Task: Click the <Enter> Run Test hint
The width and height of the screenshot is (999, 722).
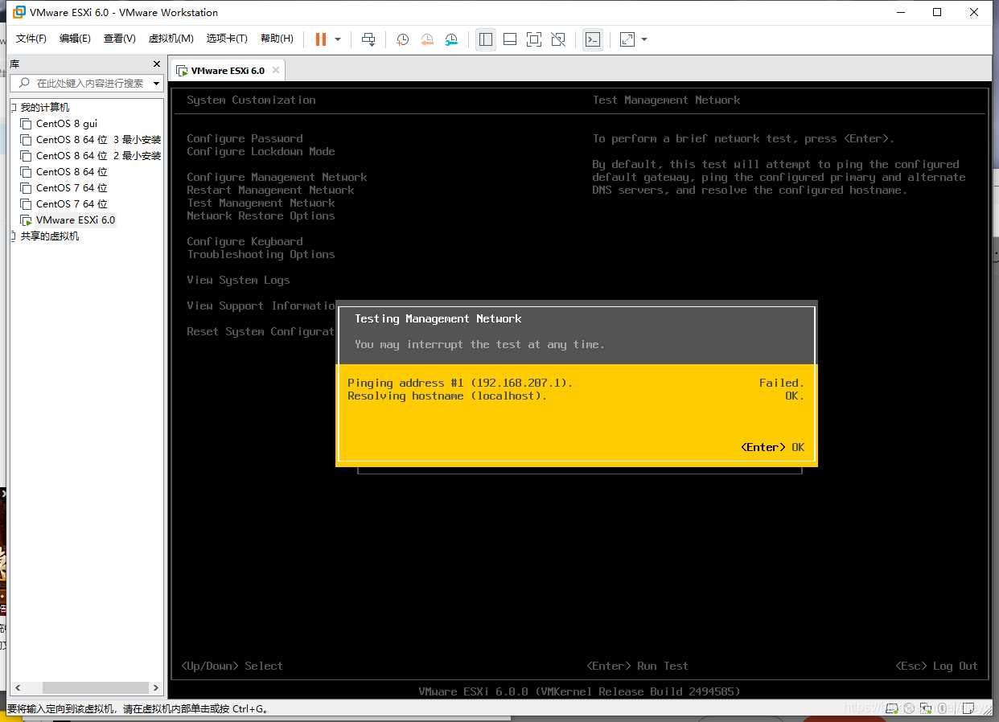Action: [x=637, y=666]
